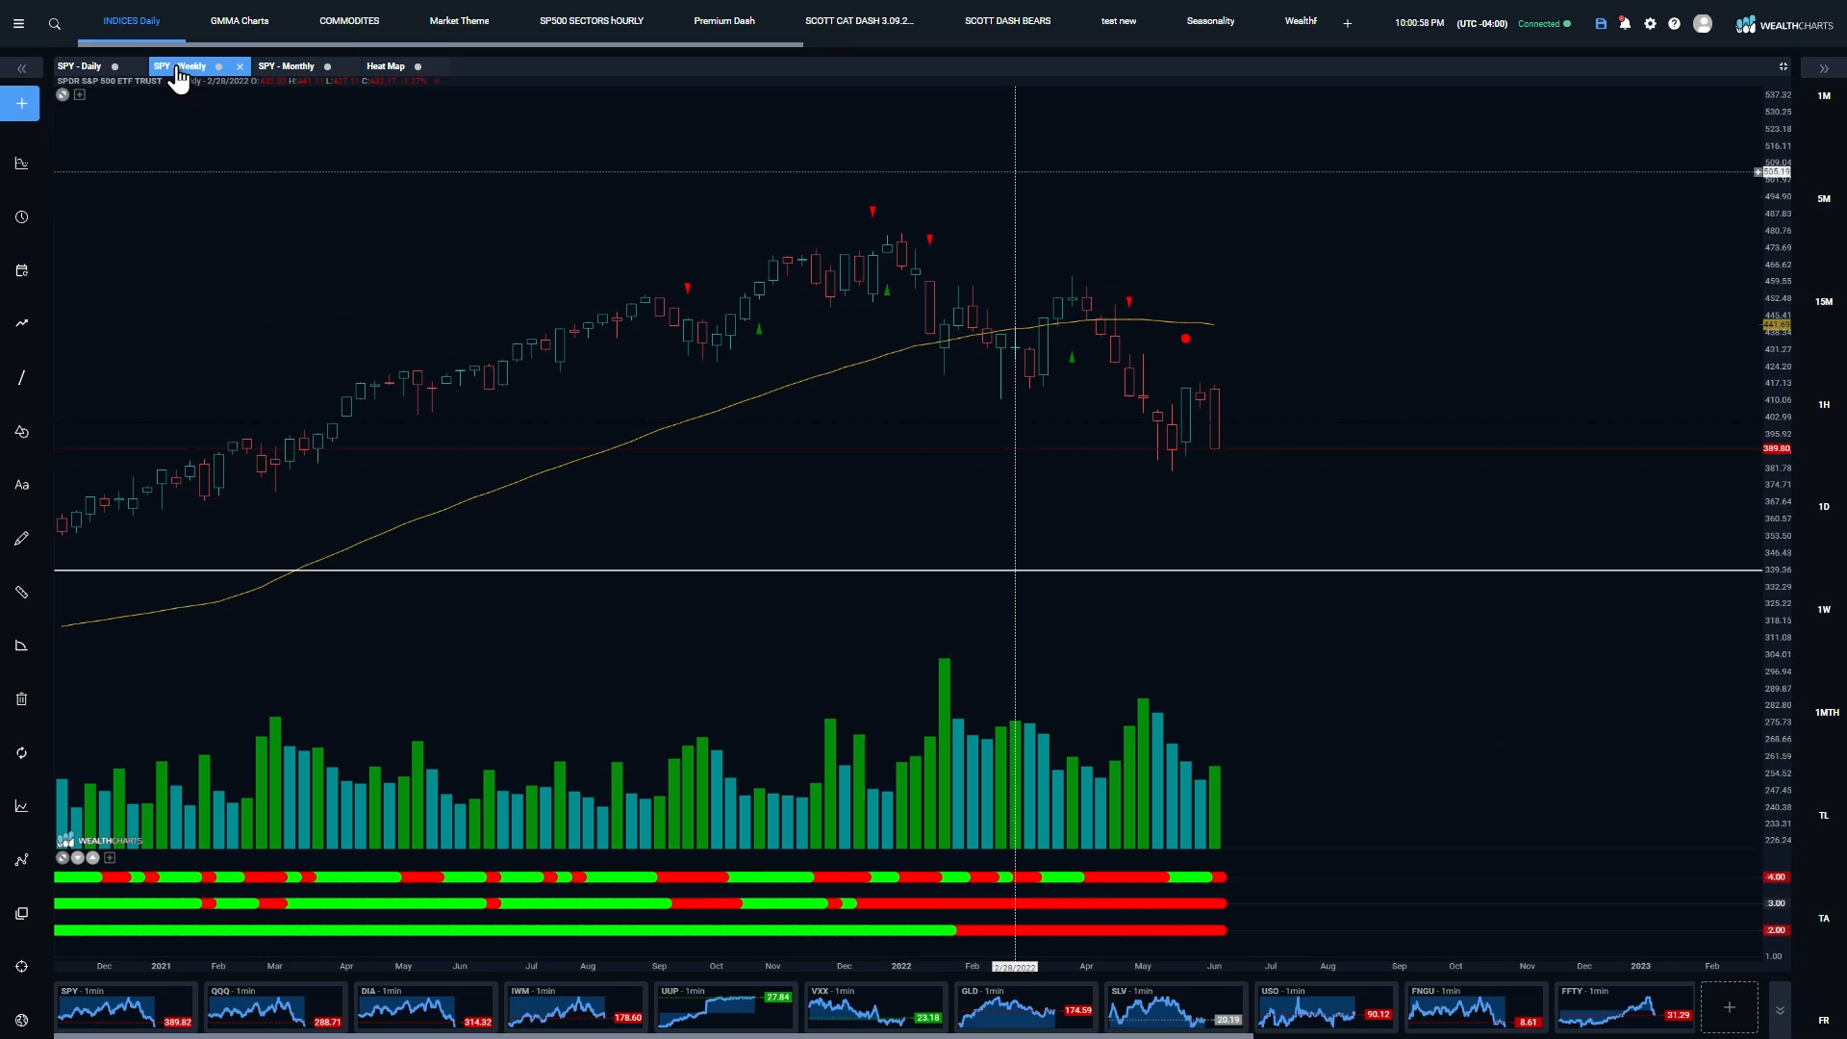Move indicator pane up with arrow button
1847x1039 pixels.
[x=93, y=857]
